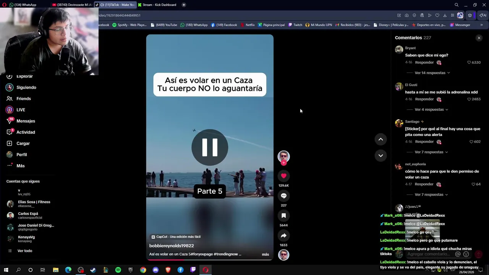Open the comments bubble icon on the video
This screenshot has width=489, height=275.
point(283,196)
